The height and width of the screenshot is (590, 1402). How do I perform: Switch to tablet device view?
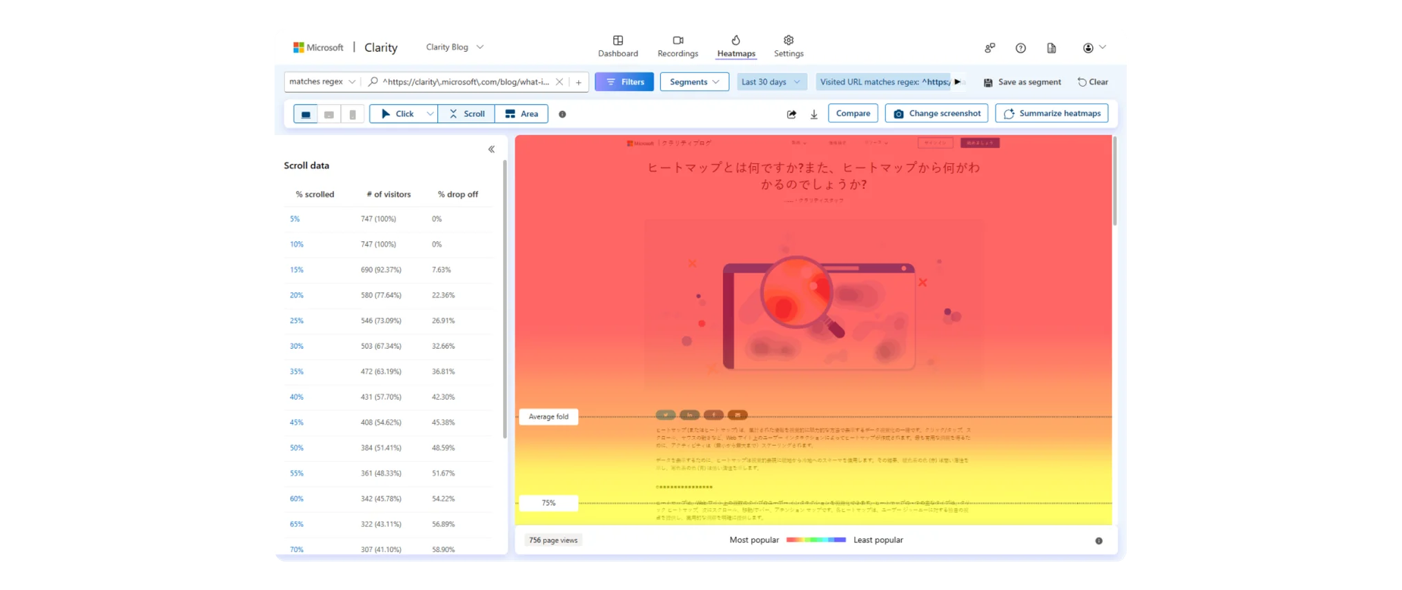[329, 114]
